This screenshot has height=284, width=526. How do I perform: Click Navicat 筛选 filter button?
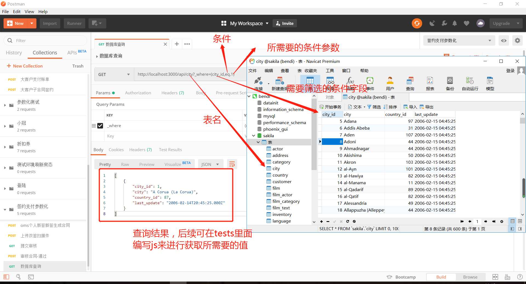pyautogui.click(x=374, y=107)
